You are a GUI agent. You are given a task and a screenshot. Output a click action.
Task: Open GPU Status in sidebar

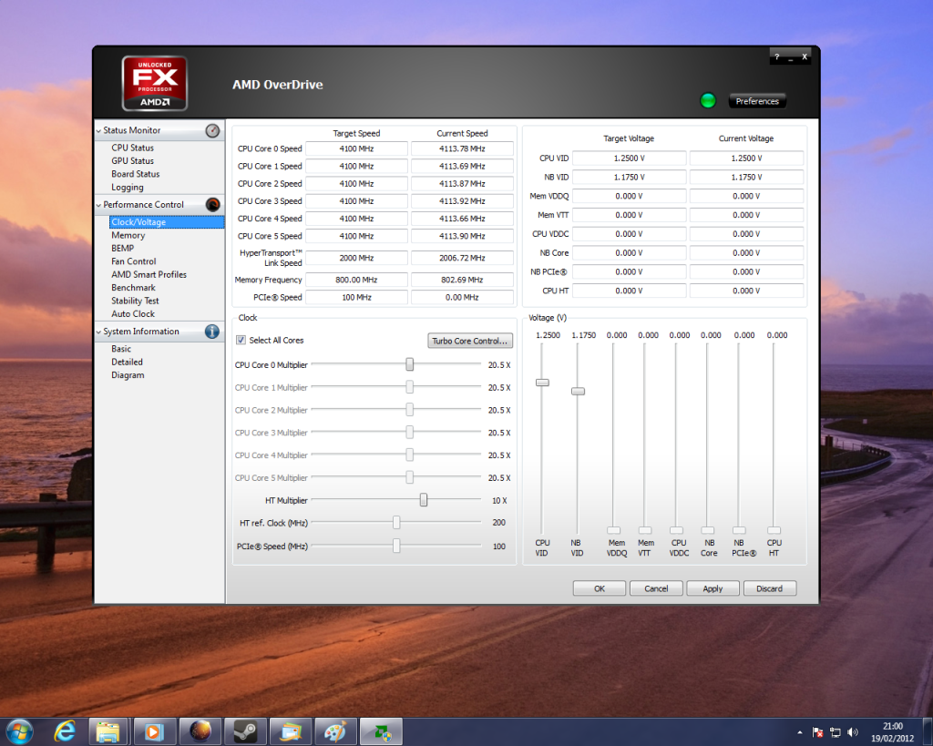pyautogui.click(x=133, y=160)
